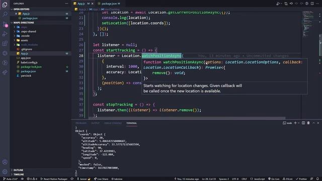Click the ESLint status bar item

[x=287, y=179]
